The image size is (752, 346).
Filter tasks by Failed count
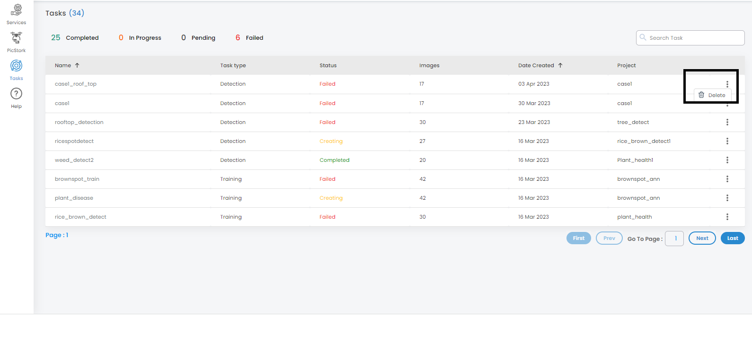tap(249, 38)
